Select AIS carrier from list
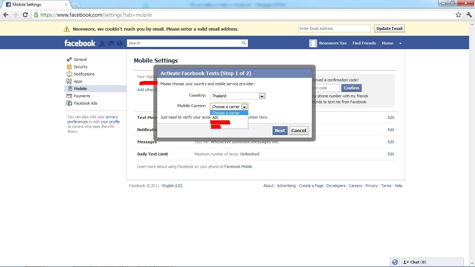 [x=229, y=118]
